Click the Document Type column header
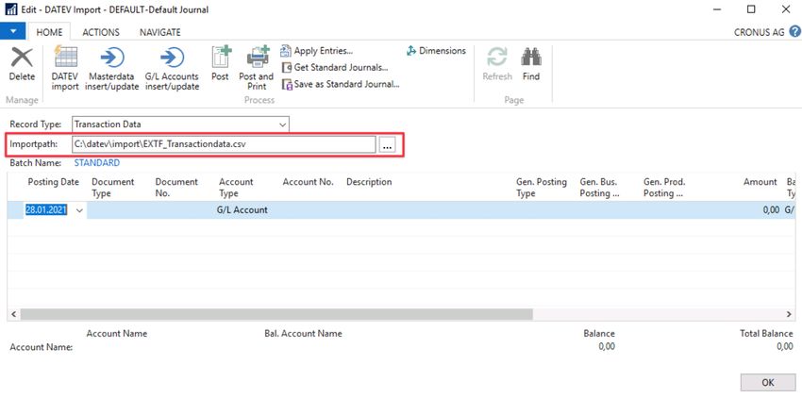Image resolution: width=802 pixels, height=398 pixels. click(112, 188)
